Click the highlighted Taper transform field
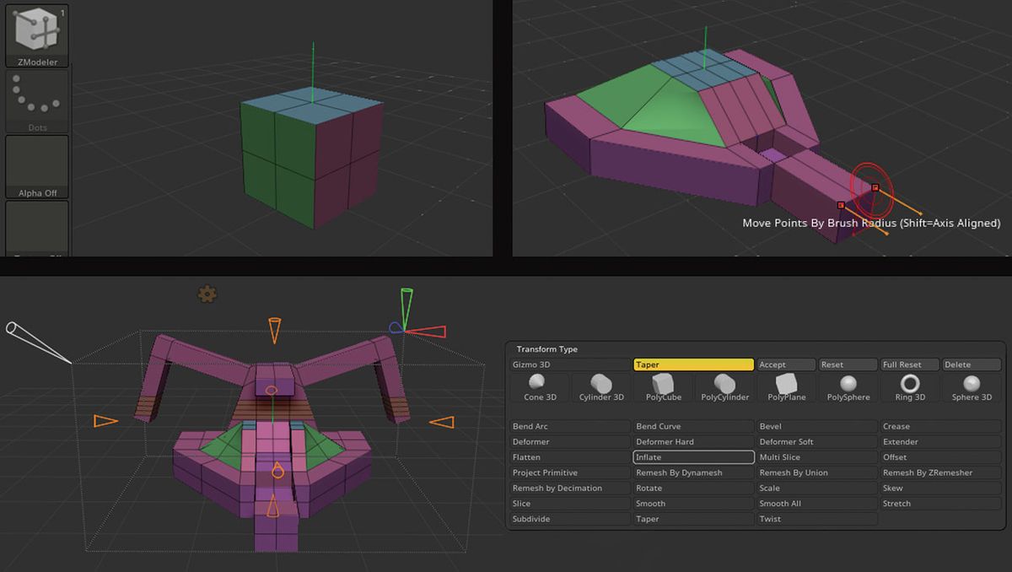The image size is (1012, 572). (693, 364)
